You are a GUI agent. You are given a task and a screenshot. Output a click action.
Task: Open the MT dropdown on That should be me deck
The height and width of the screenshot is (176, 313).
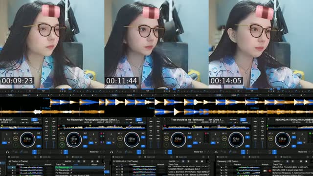[167, 133]
